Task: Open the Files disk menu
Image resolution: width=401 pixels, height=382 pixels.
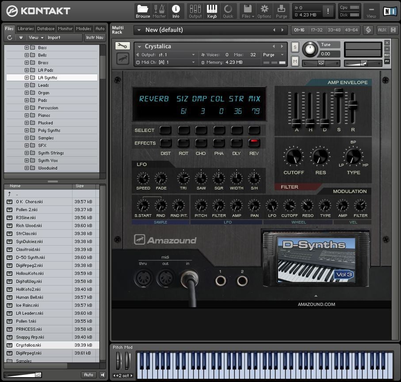Action: click(248, 11)
